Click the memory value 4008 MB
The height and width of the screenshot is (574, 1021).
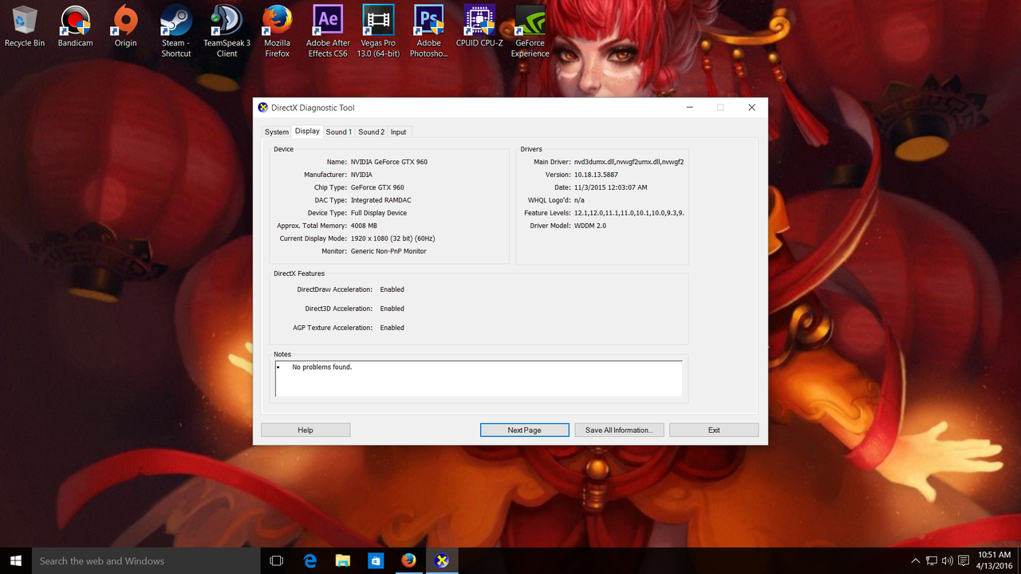pyautogui.click(x=364, y=226)
